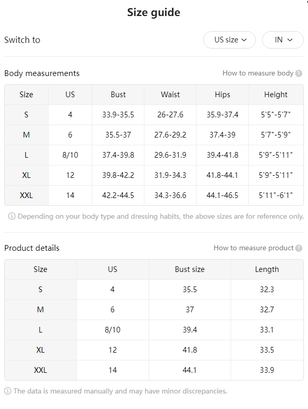308x409 pixels.
Task: Click the M size row in Product details
Action: tap(154, 310)
